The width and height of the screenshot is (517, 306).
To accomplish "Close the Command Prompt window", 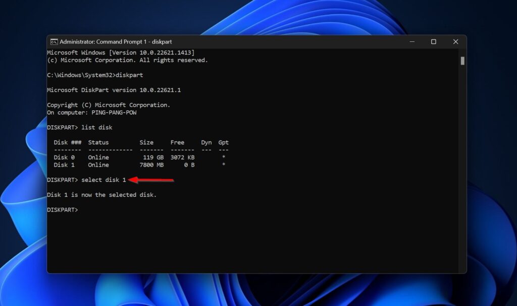I will click(x=455, y=41).
